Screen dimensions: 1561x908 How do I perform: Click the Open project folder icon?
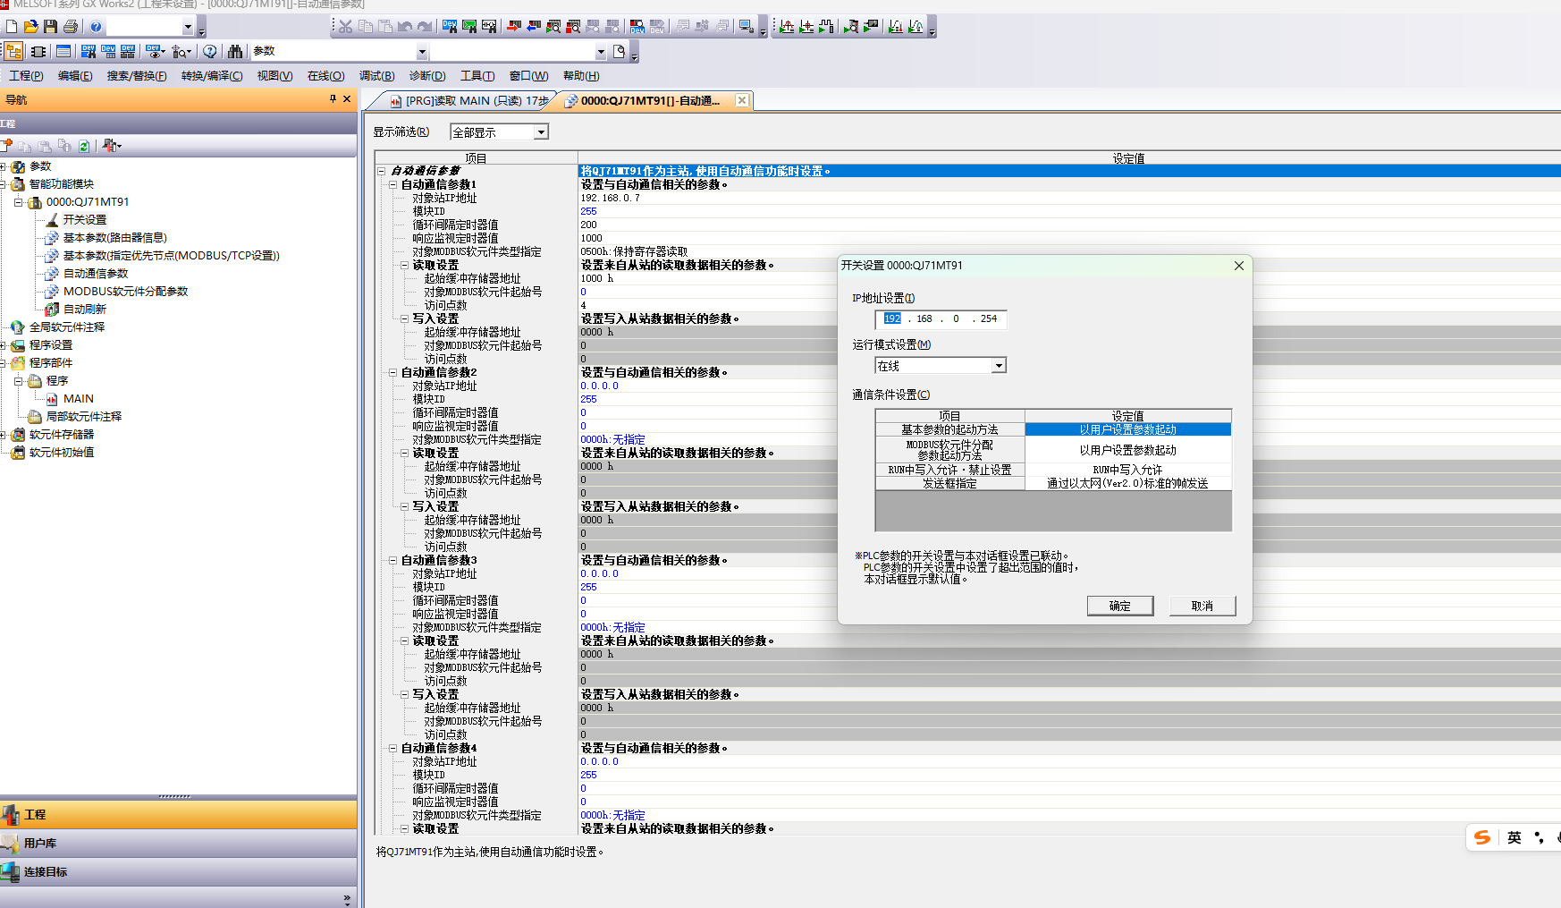(x=31, y=27)
